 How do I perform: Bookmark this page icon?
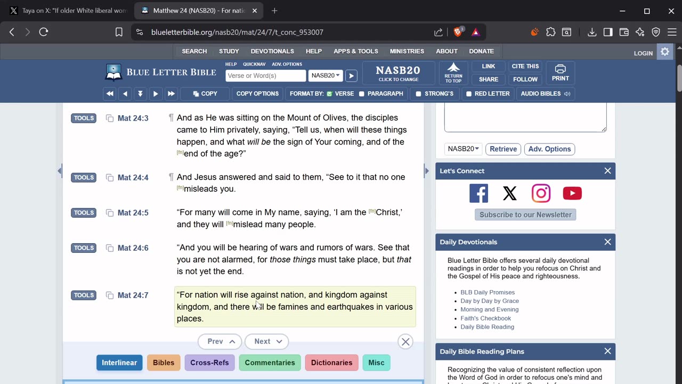pos(119,32)
